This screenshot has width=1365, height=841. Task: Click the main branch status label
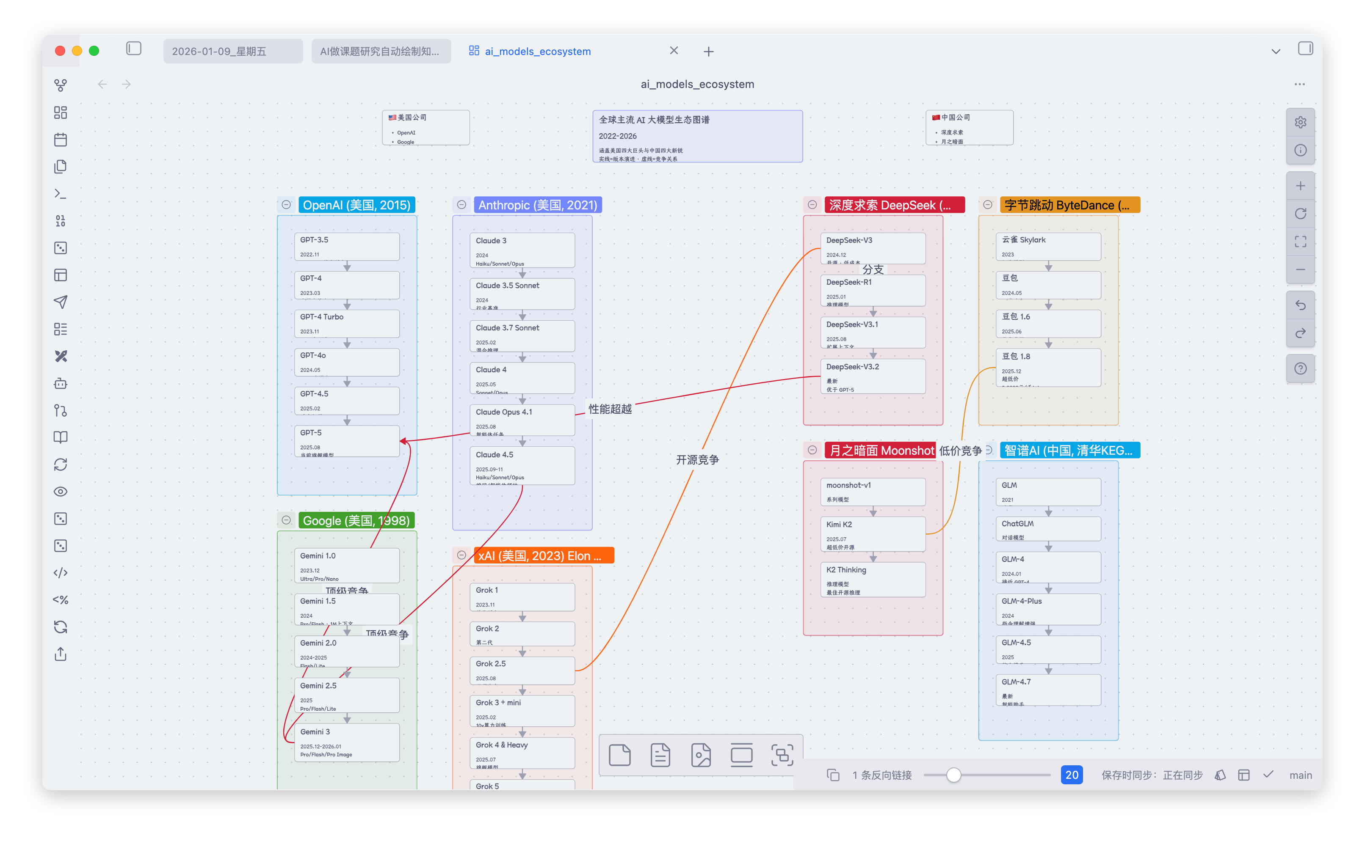[1300, 775]
